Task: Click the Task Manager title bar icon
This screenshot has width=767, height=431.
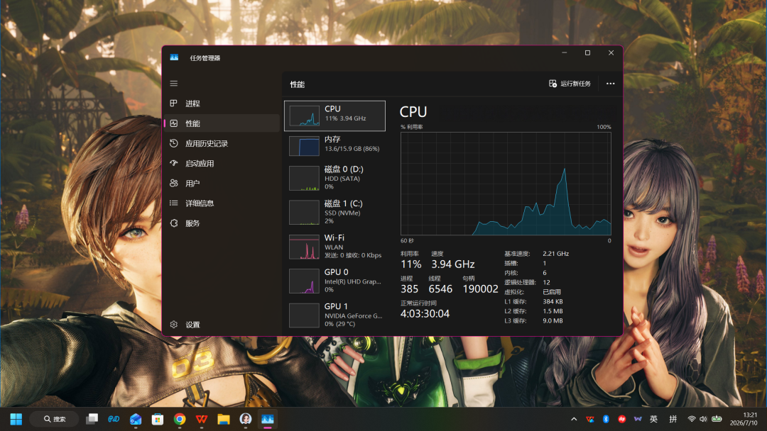Action: (x=174, y=57)
